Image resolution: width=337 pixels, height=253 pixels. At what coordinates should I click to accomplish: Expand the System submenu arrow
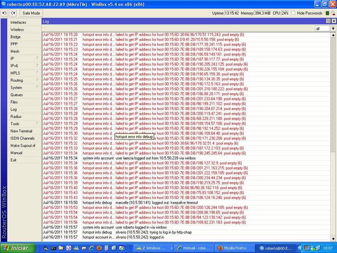pyautogui.click(x=37, y=87)
